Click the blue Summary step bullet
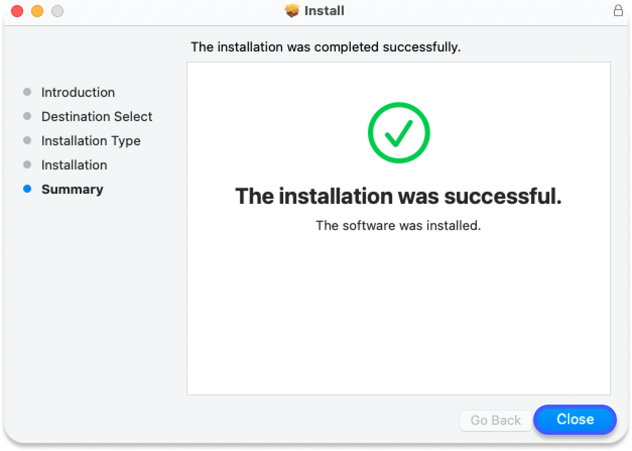Viewport: 632px width, 451px height. click(x=27, y=189)
